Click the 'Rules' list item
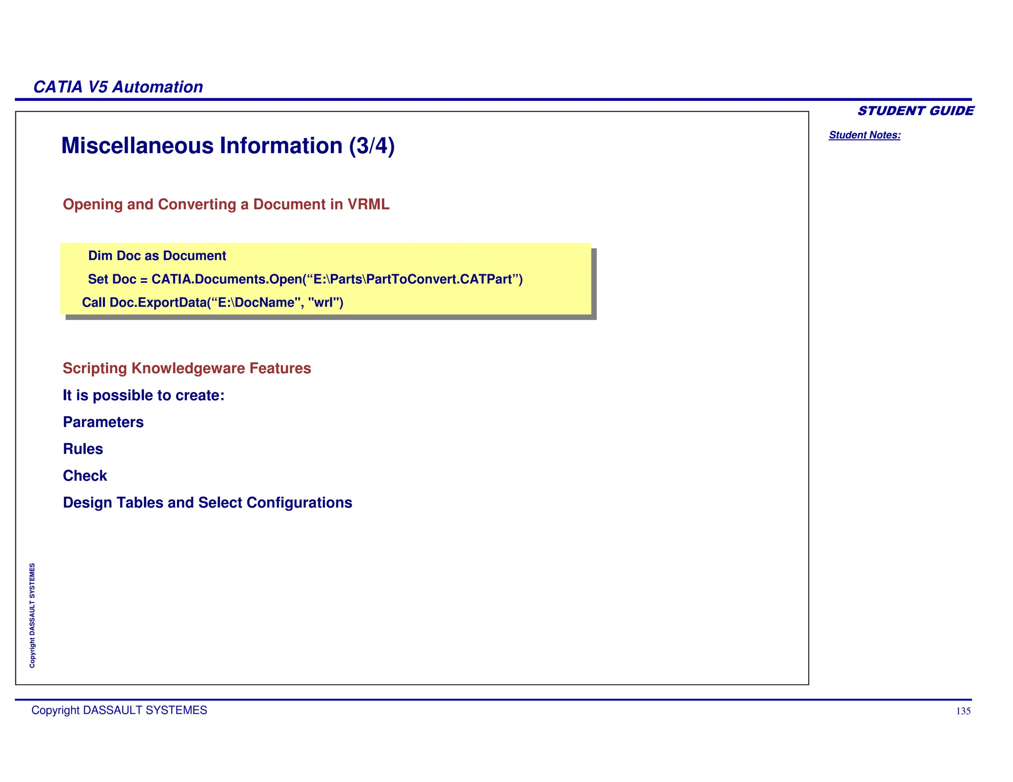Image resolution: width=1013 pixels, height=782 pixels. (83, 449)
